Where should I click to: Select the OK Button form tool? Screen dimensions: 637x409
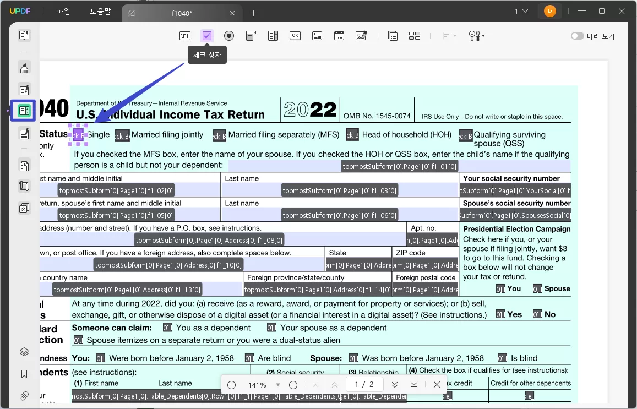[295, 36]
